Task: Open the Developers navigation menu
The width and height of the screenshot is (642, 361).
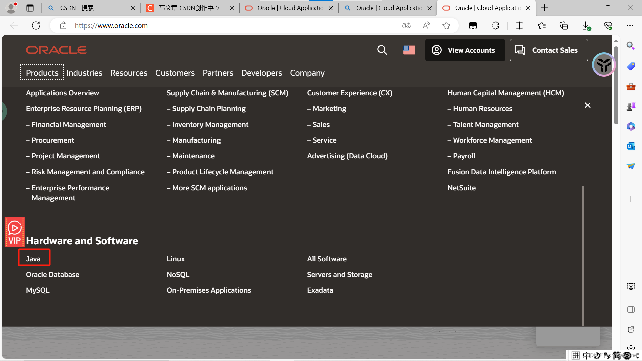Action: click(261, 73)
